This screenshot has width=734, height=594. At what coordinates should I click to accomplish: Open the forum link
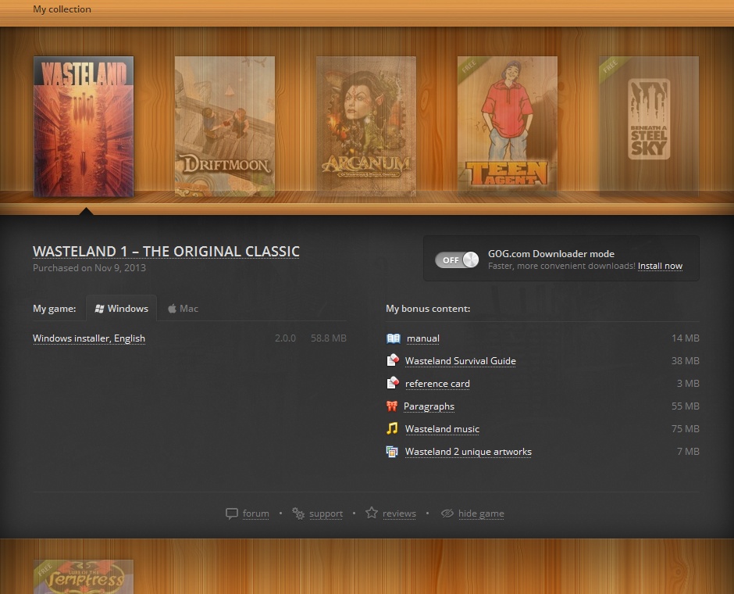click(255, 513)
